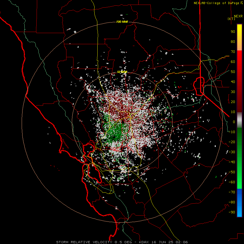
Task: Click the positive 50 velocity scale value
Action: 233,72
